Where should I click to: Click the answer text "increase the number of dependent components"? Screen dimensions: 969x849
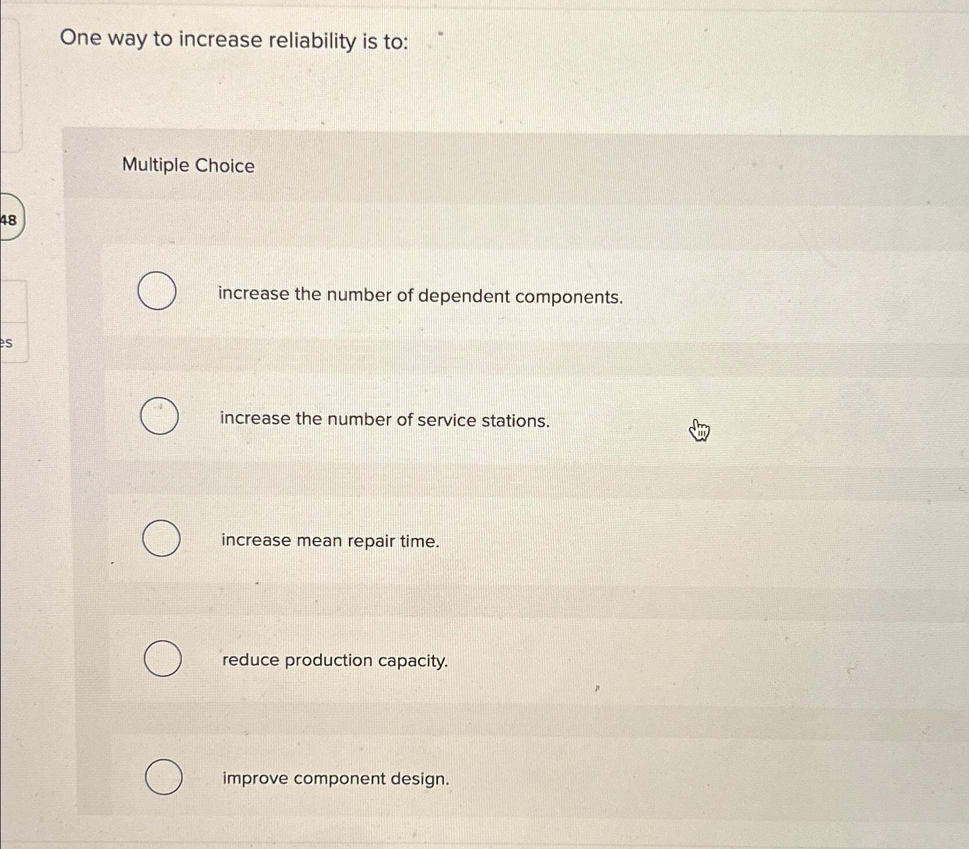tap(421, 296)
